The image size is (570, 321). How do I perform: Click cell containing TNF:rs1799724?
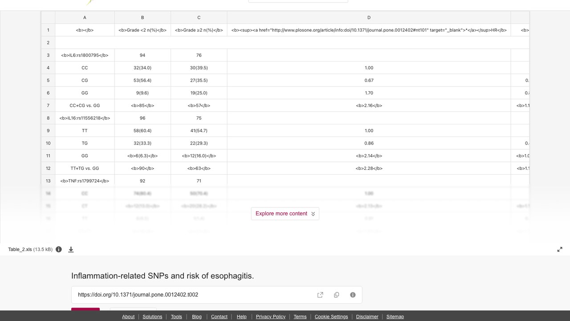(85, 181)
